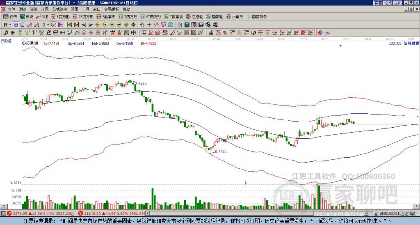This screenshot has width=420, height=225.
Task: Open T数字表 tool
Action: (173, 16)
